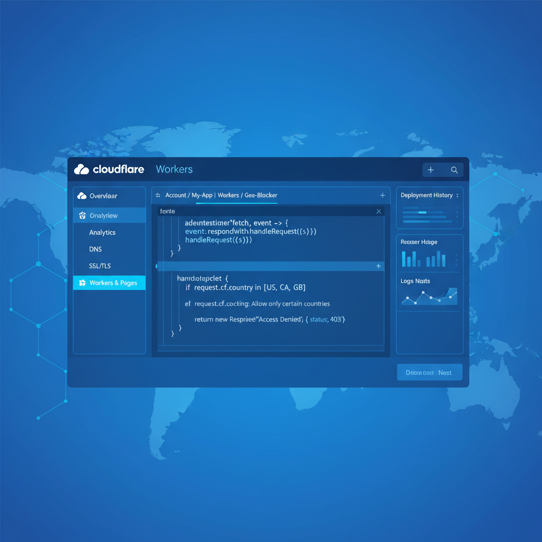Image resolution: width=542 pixels, height=542 pixels.
Task: Open the Workers & Pages grid icon
Action: [x=83, y=283]
